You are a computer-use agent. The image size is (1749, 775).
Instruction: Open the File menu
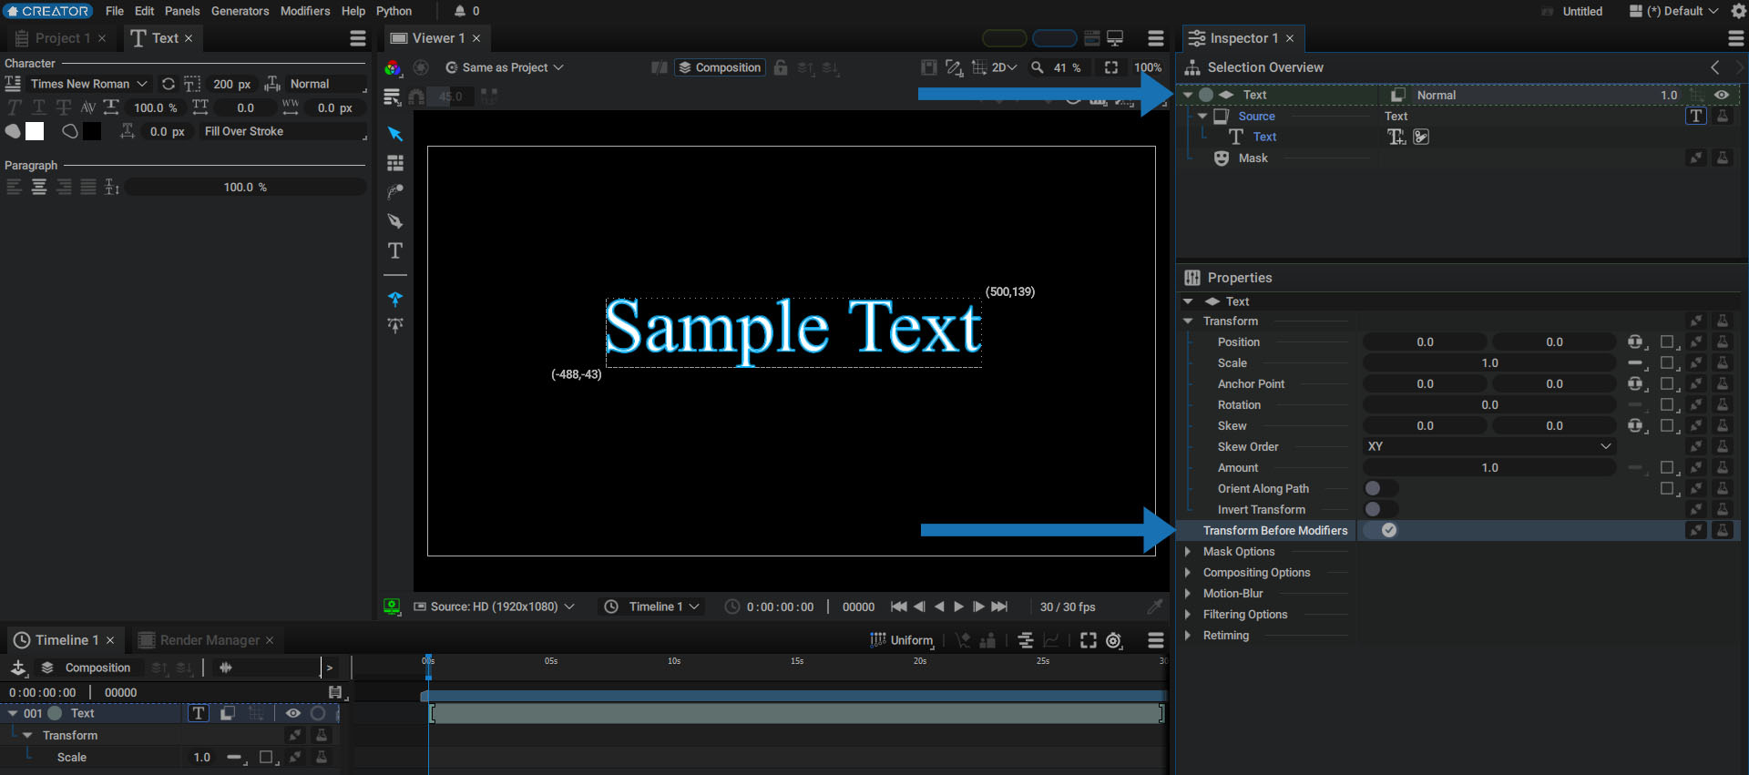[115, 11]
